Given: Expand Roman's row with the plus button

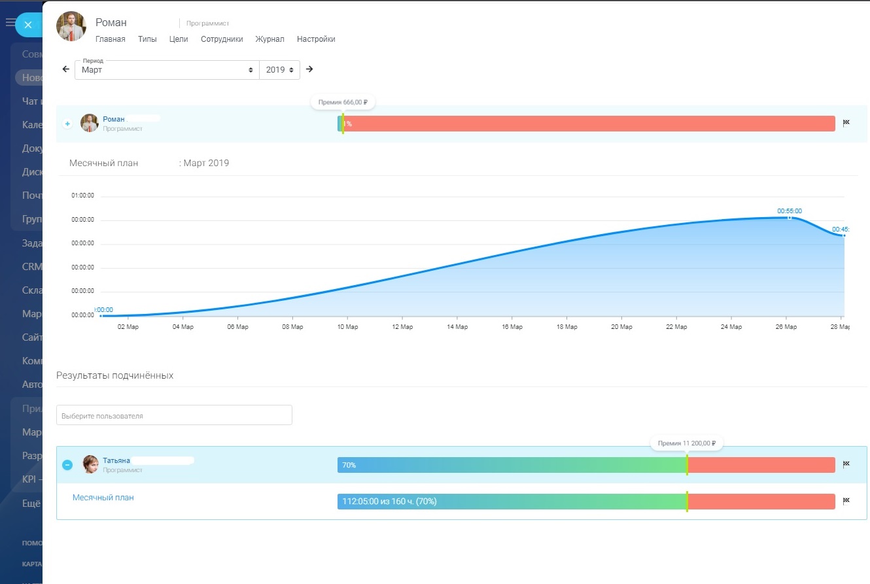Looking at the screenshot, I should 67,124.
